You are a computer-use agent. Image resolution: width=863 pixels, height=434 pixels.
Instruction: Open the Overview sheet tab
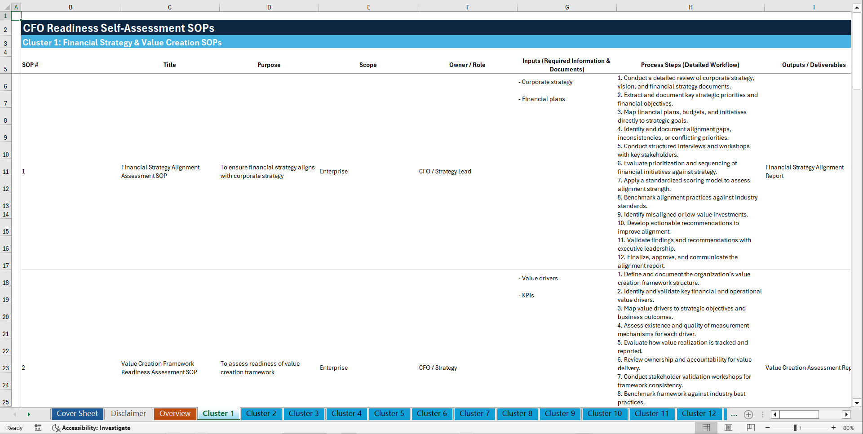coord(175,413)
